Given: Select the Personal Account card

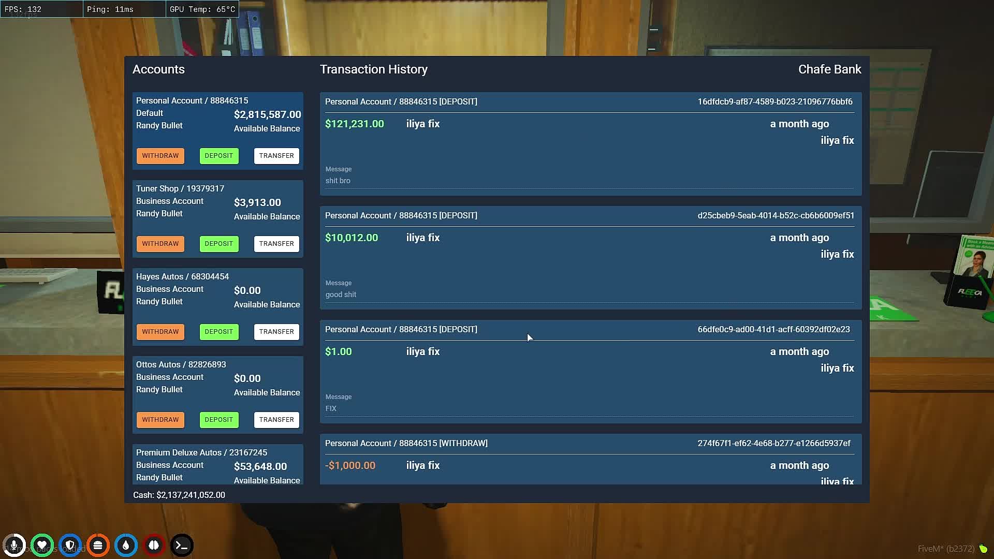Looking at the screenshot, I should [217, 115].
